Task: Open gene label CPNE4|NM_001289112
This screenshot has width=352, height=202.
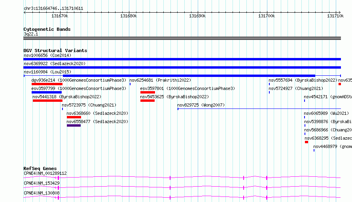Action: click(45, 173)
